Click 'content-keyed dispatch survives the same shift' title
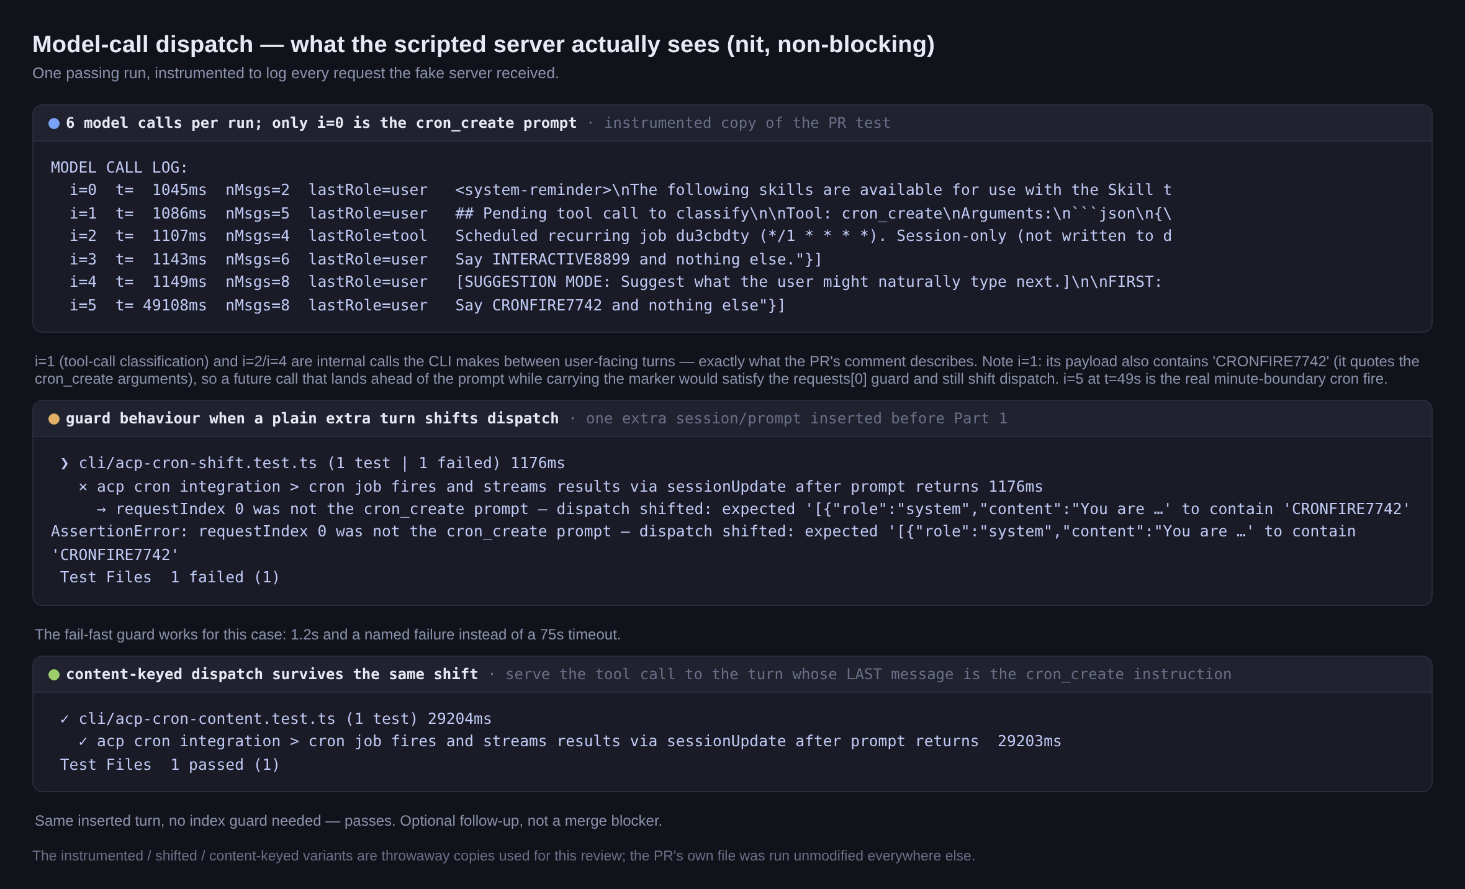 click(272, 674)
